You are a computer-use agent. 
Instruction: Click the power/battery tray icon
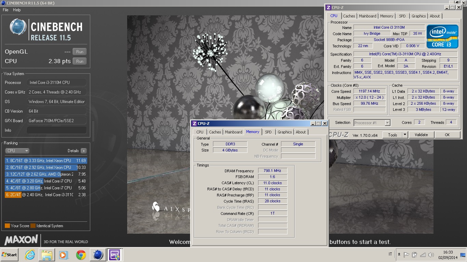click(415, 254)
